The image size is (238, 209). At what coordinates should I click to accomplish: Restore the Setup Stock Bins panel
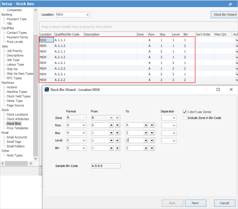[x=230, y=4]
